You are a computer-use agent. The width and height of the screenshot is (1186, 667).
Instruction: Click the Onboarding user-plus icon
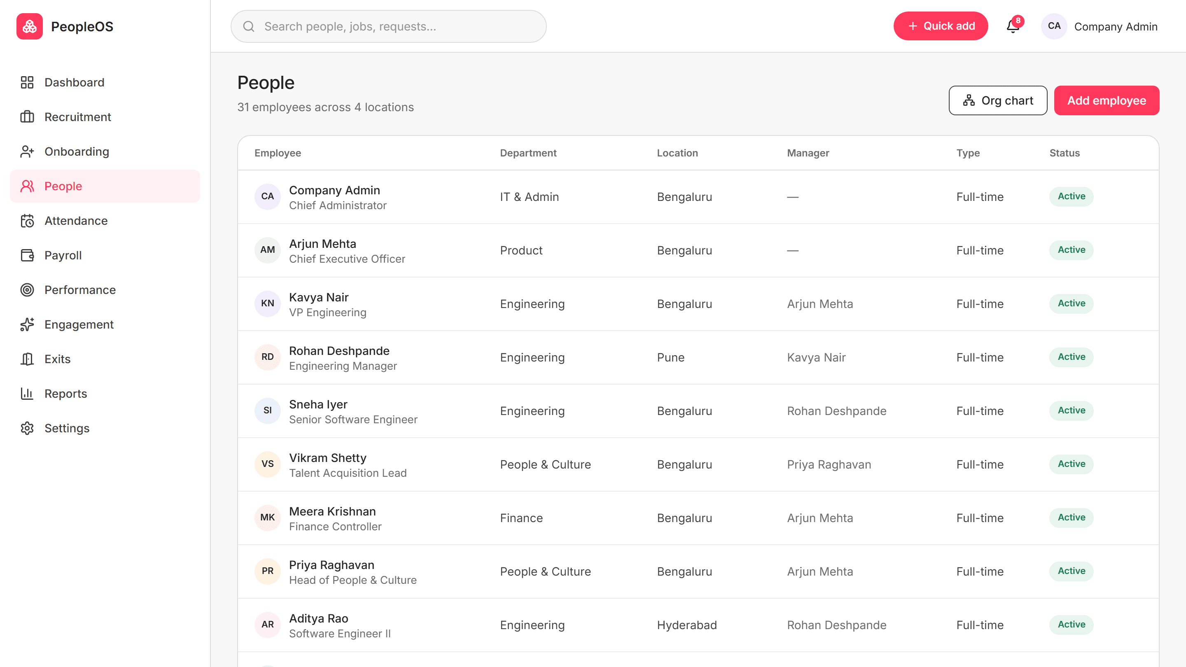(27, 152)
